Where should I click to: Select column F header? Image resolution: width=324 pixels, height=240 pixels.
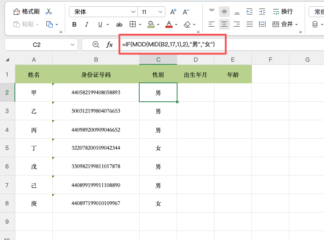[x=270, y=60]
